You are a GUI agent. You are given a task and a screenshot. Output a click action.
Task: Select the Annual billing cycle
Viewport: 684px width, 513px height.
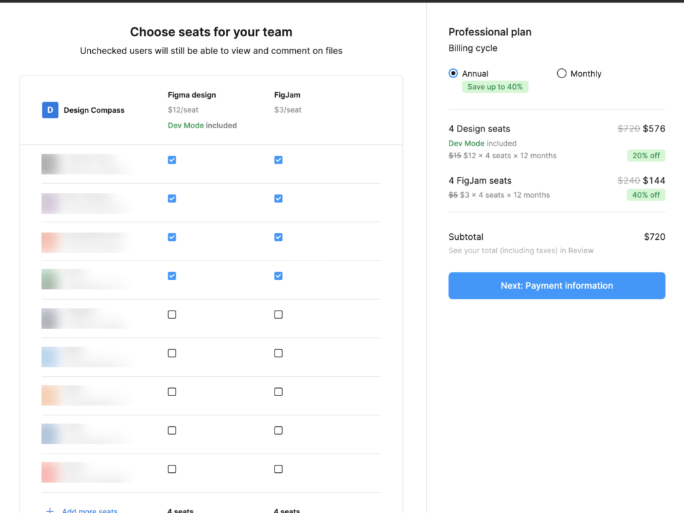454,73
